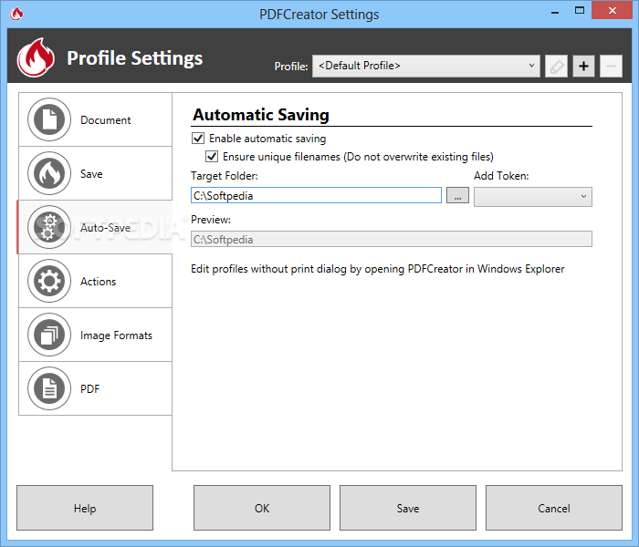Image resolution: width=639 pixels, height=547 pixels.
Task: Open the Profile dropdown showing Default Profile
Action: pos(426,66)
